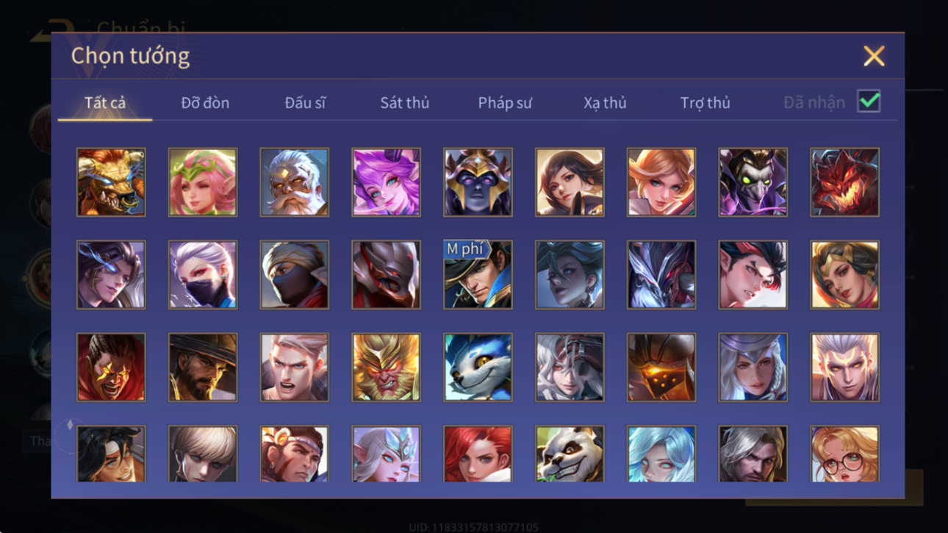Filter heroes by "Pháp sư"

[504, 103]
